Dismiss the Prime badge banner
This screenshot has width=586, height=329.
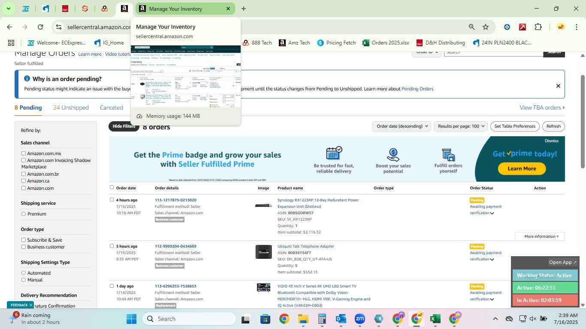[552, 141]
